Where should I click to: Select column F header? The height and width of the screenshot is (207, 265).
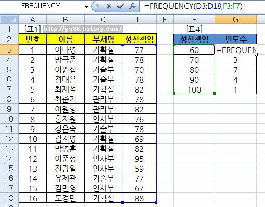click(x=194, y=19)
